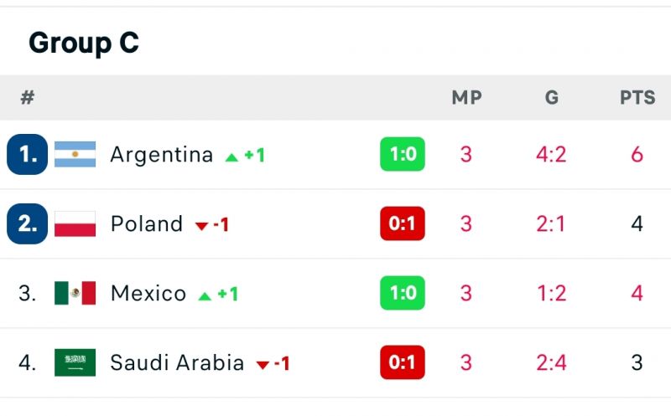Click Poland's red down arrow indicator
The height and width of the screenshot is (416, 671).
coord(201,226)
